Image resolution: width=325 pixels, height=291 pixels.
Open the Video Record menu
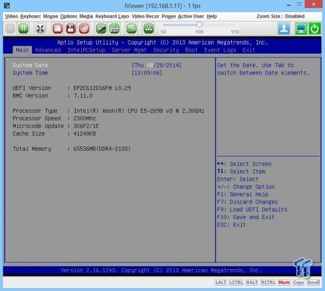click(x=145, y=16)
